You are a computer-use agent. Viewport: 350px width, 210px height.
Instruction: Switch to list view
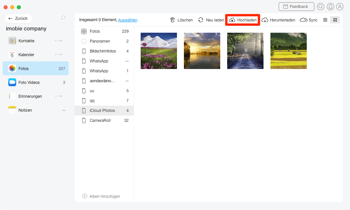pos(325,20)
